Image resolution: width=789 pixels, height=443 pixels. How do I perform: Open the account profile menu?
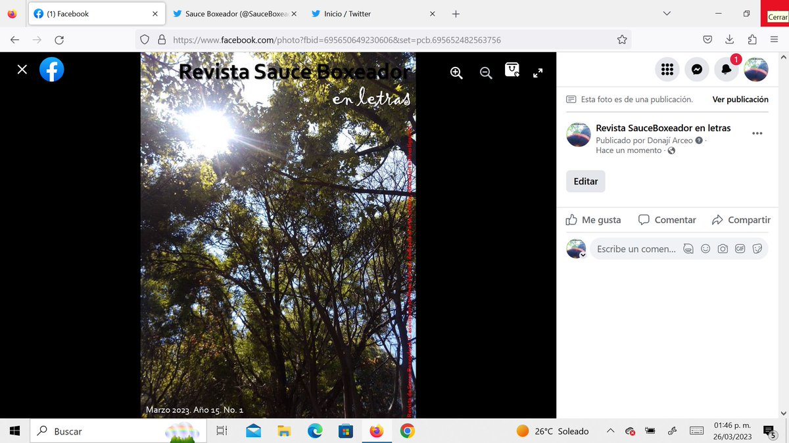(x=756, y=70)
